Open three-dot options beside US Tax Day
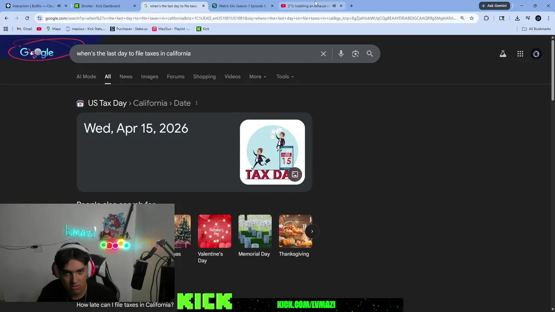This screenshot has height=312, width=555. tap(196, 103)
